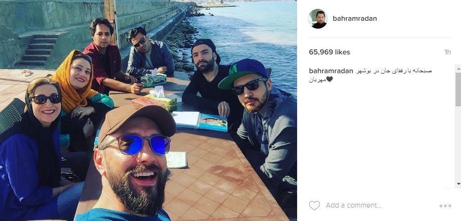This screenshot has width=461, height=221.
Task: Open the three-dot more options menu
Action: coord(445,206)
